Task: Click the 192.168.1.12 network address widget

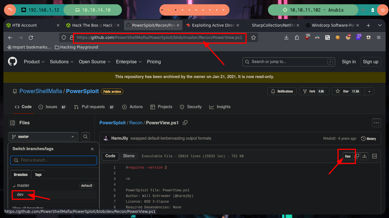Action: pos(40,10)
